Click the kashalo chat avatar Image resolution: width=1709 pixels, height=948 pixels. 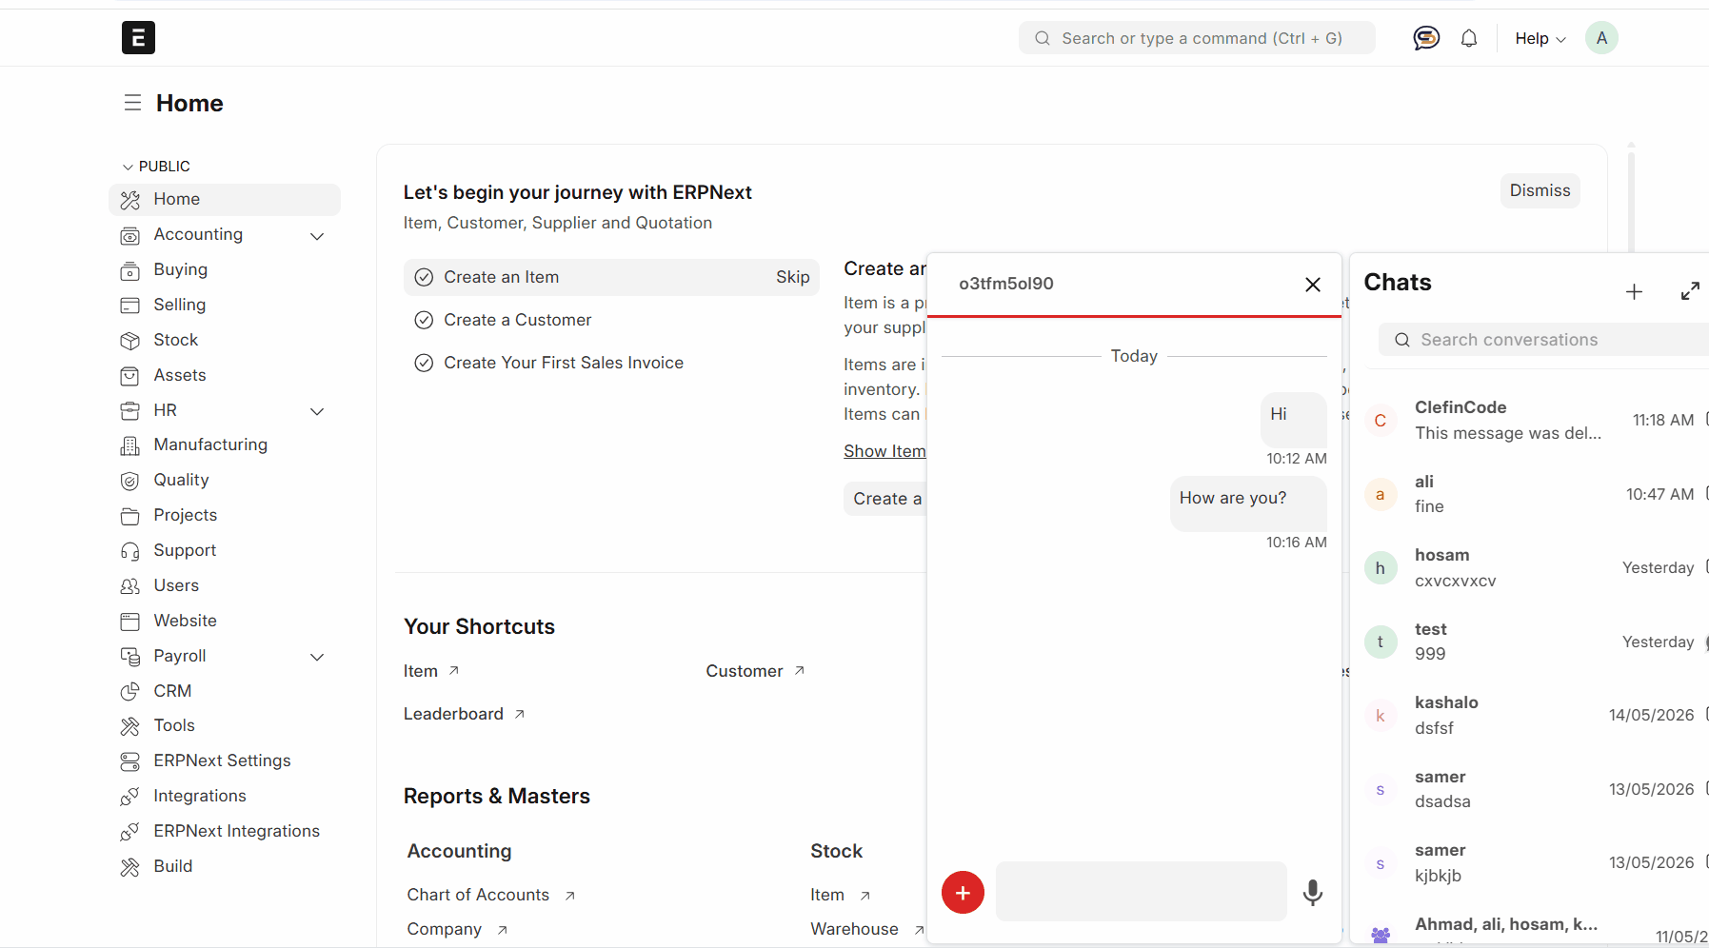(x=1381, y=716)
